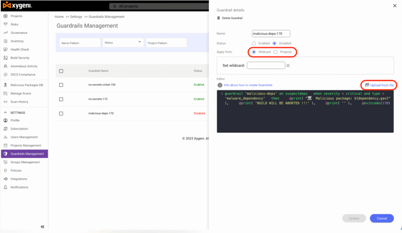
Task: Click the Guardrail Name column header
Action: click(x=98, y=71)
